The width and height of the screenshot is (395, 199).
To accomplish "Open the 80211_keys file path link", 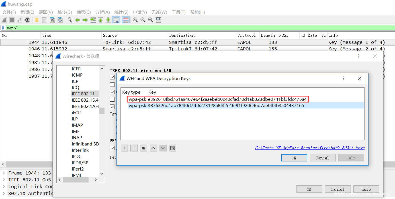I will click(x=310, y=148).
